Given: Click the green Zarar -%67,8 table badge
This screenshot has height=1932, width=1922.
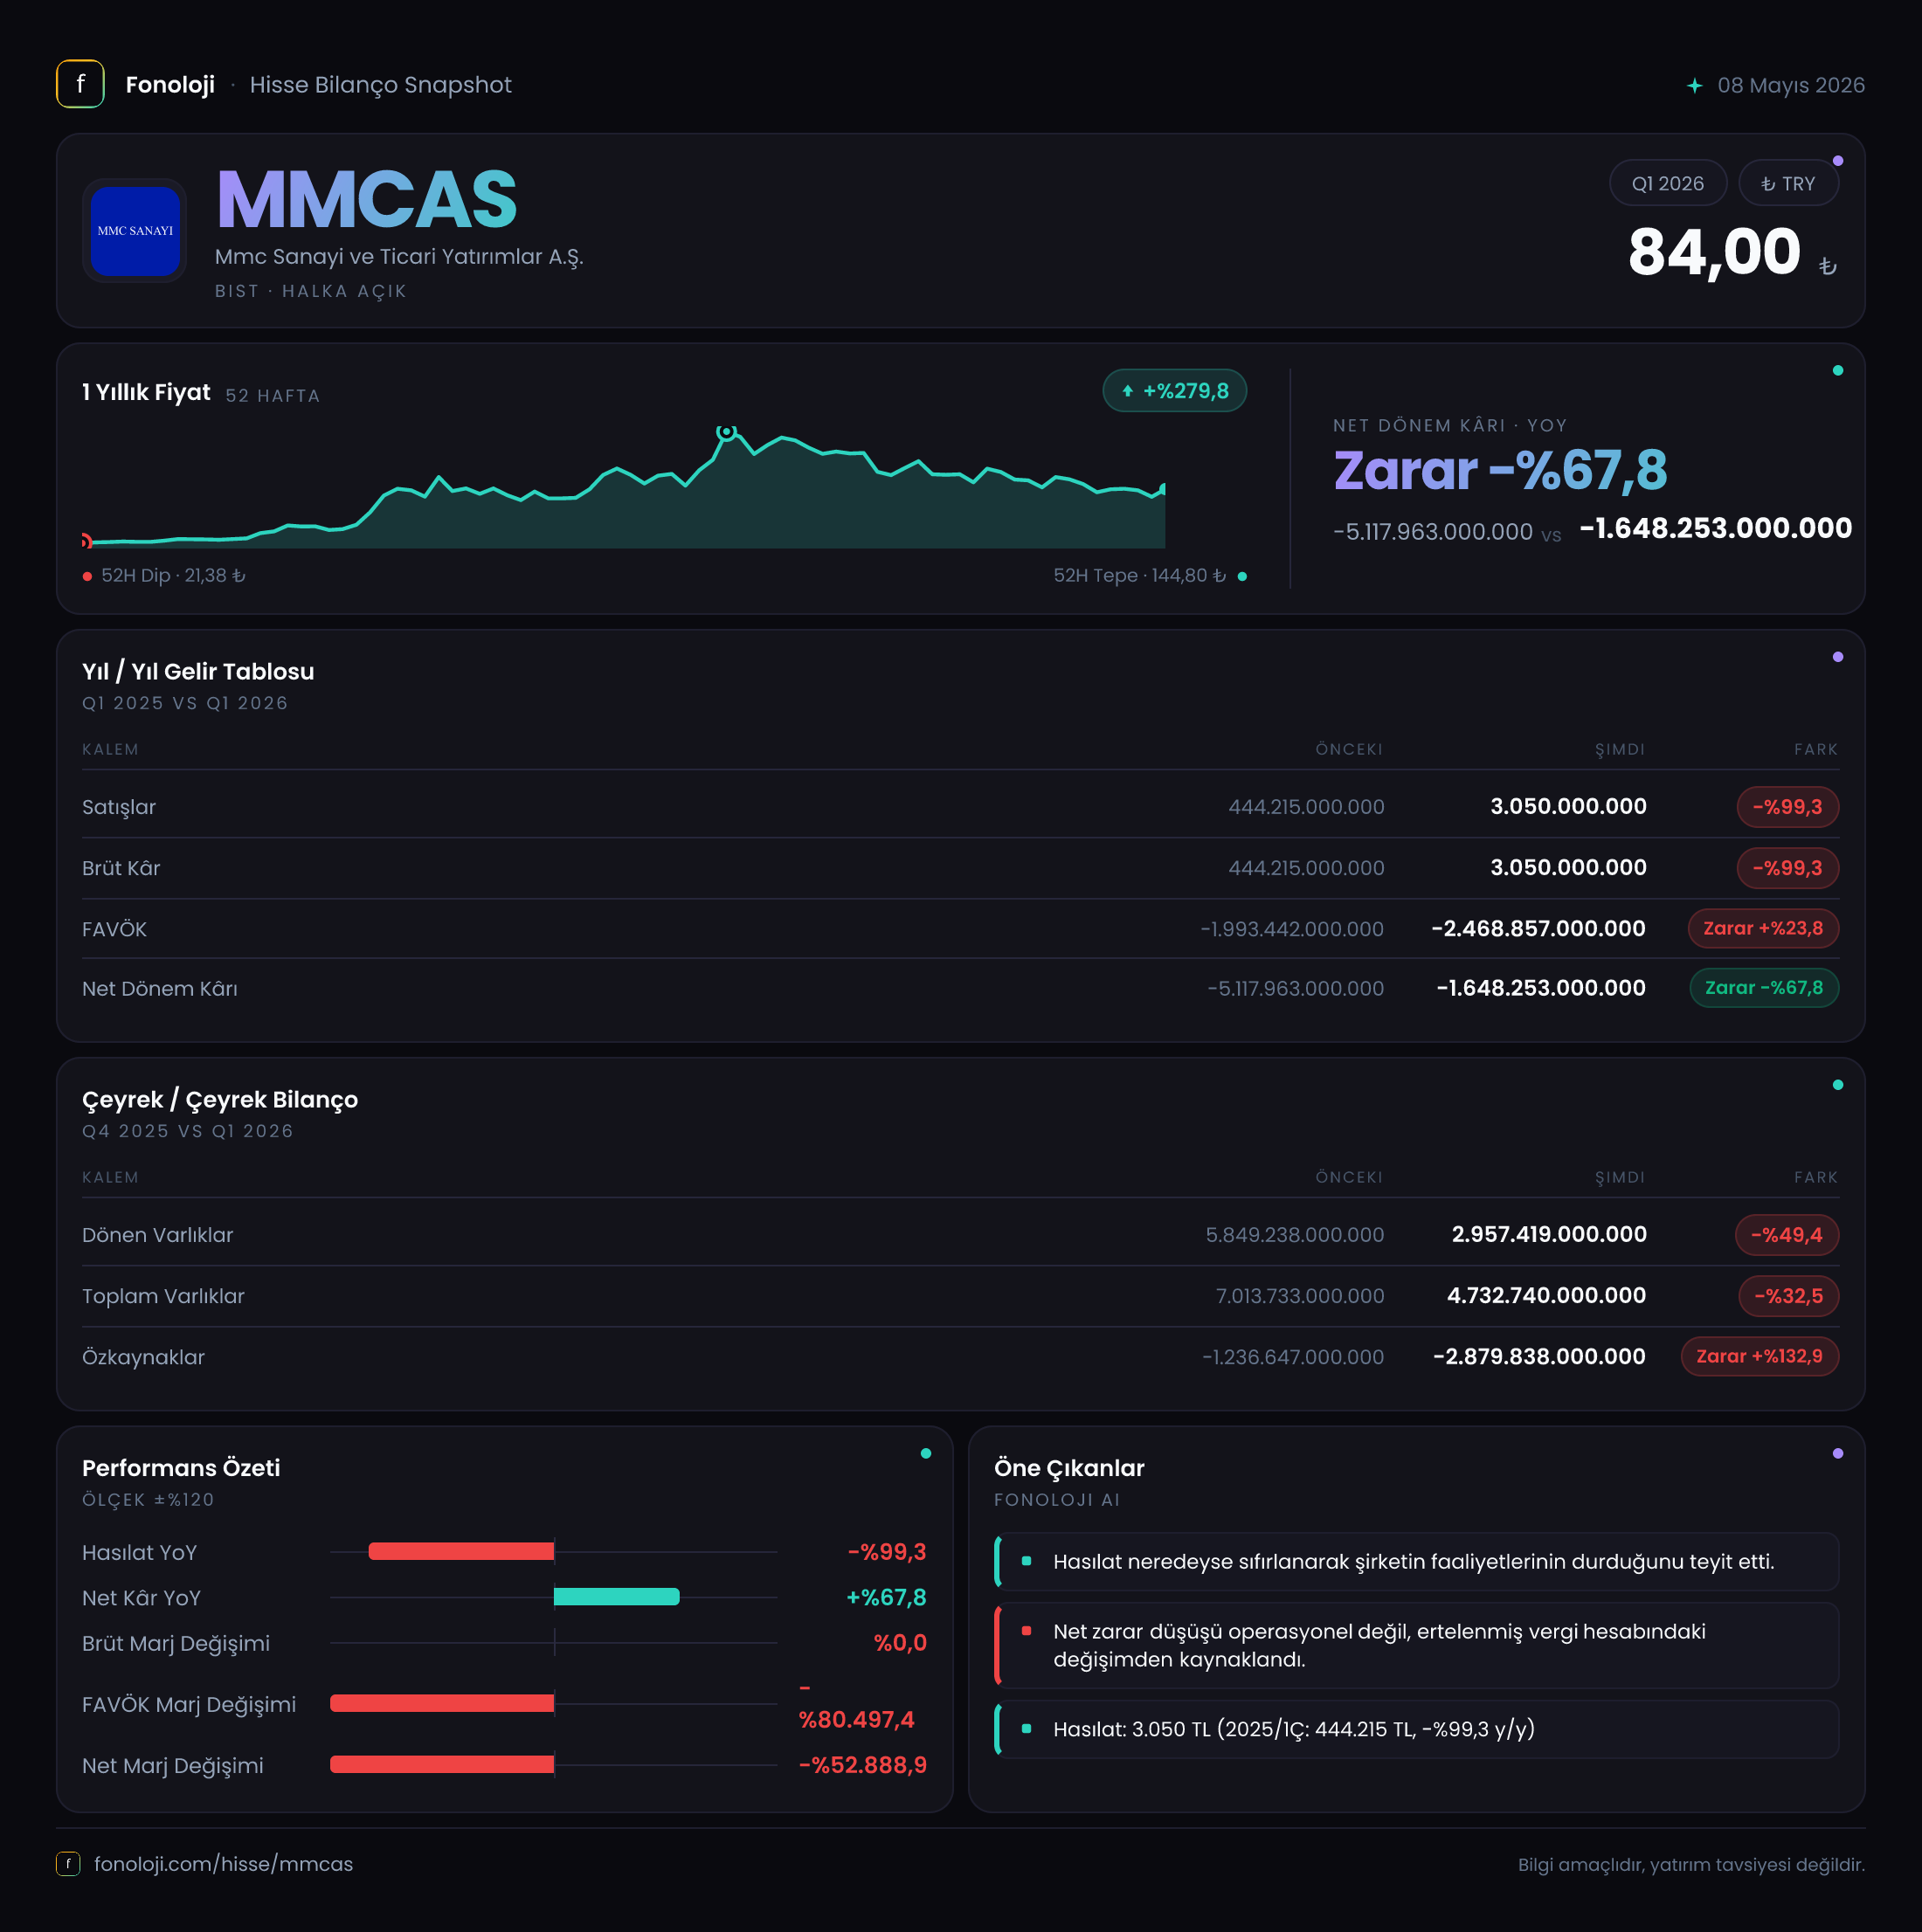Looking at the screenshot, I should (1764, 988).
